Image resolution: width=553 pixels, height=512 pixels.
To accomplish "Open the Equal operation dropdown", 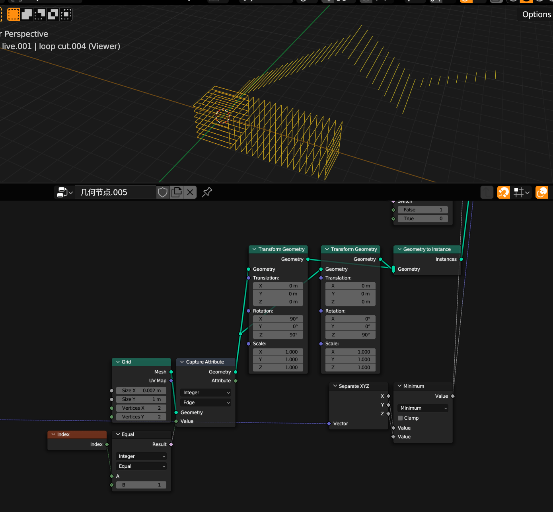I will pos(141,466).
